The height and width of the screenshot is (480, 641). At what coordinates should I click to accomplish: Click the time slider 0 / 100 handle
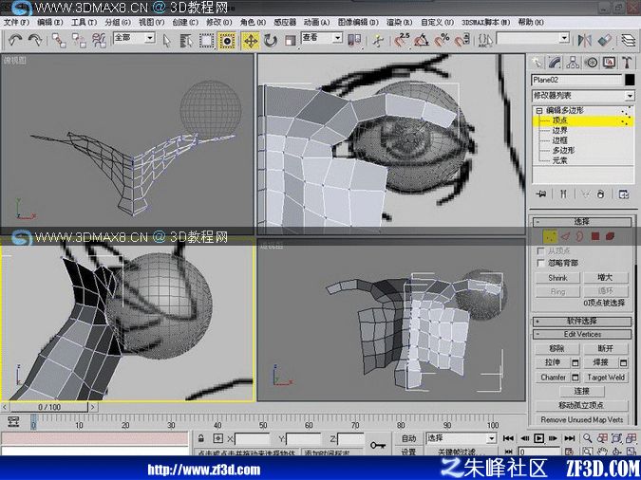(x=49, y=407)
